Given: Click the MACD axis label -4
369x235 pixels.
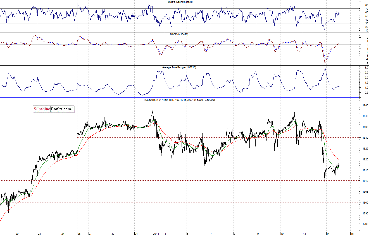Looking at the screenshot, I should click(x=366, y=59).
